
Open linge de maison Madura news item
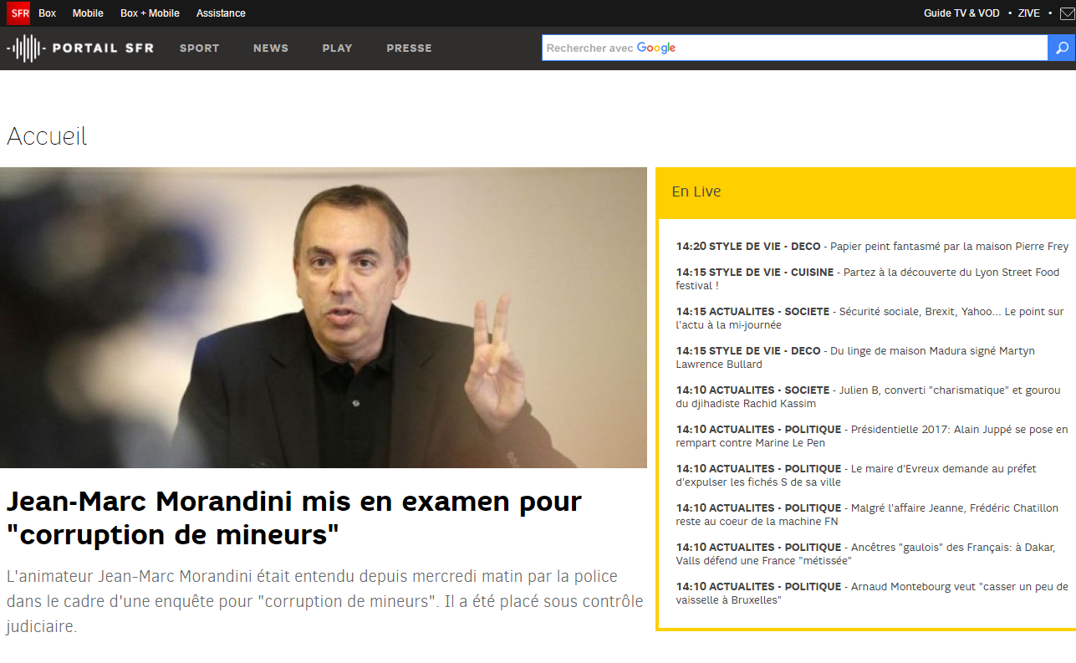[855, 358]
